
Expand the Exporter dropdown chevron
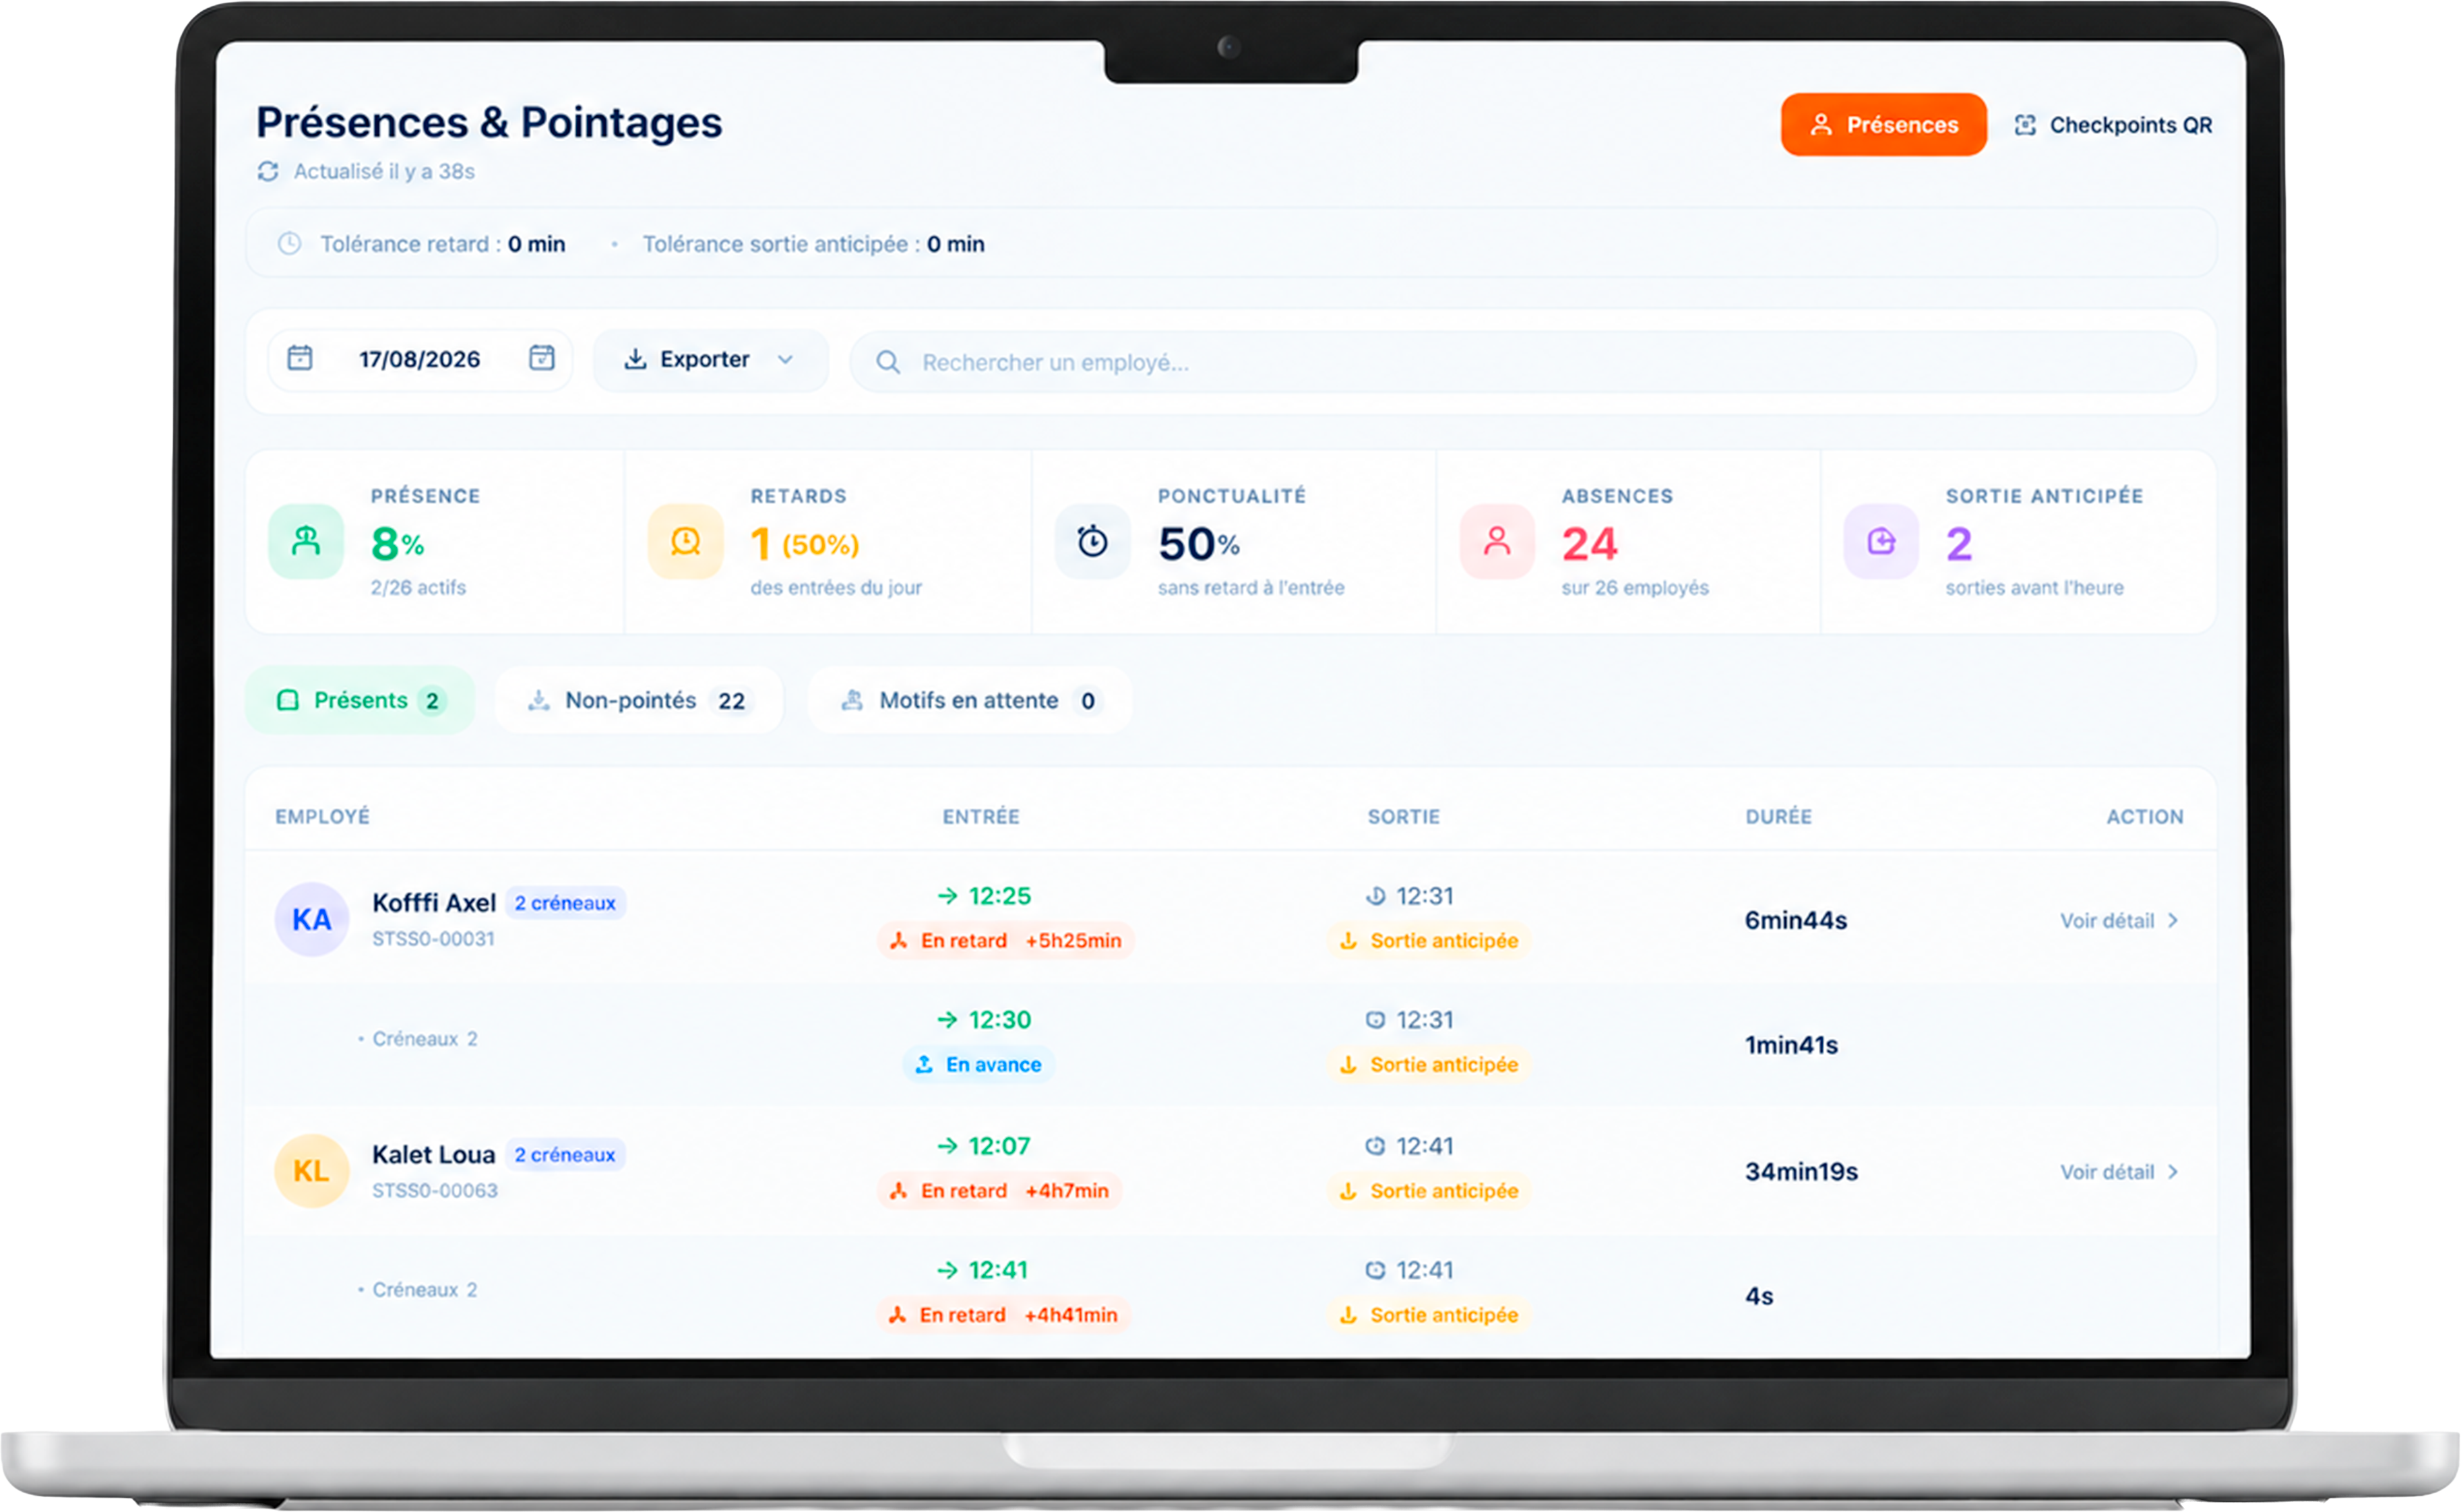[x=786, y=359]
